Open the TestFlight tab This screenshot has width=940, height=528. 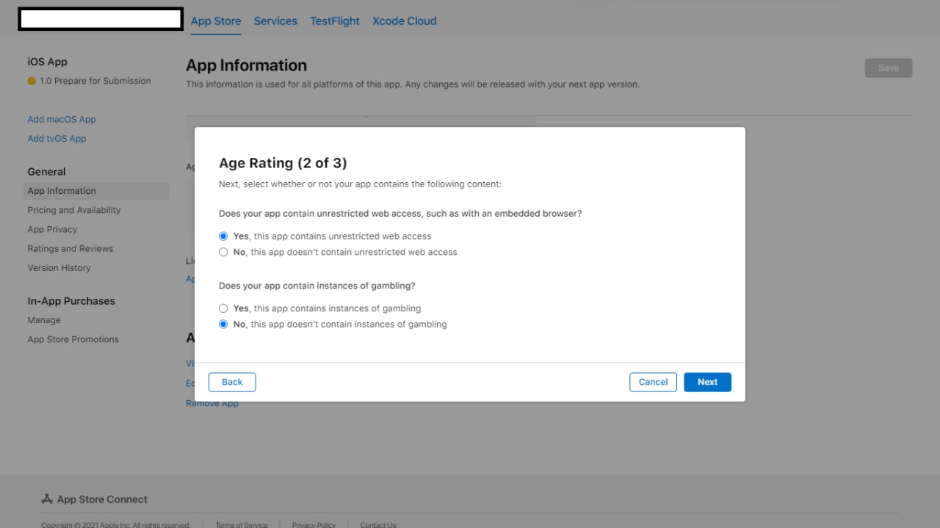coord(335,21)
